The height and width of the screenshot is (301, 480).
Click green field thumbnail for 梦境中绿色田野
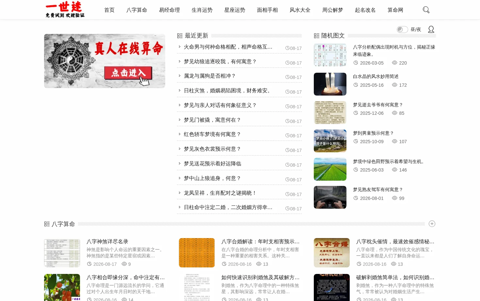click(330, 169)
